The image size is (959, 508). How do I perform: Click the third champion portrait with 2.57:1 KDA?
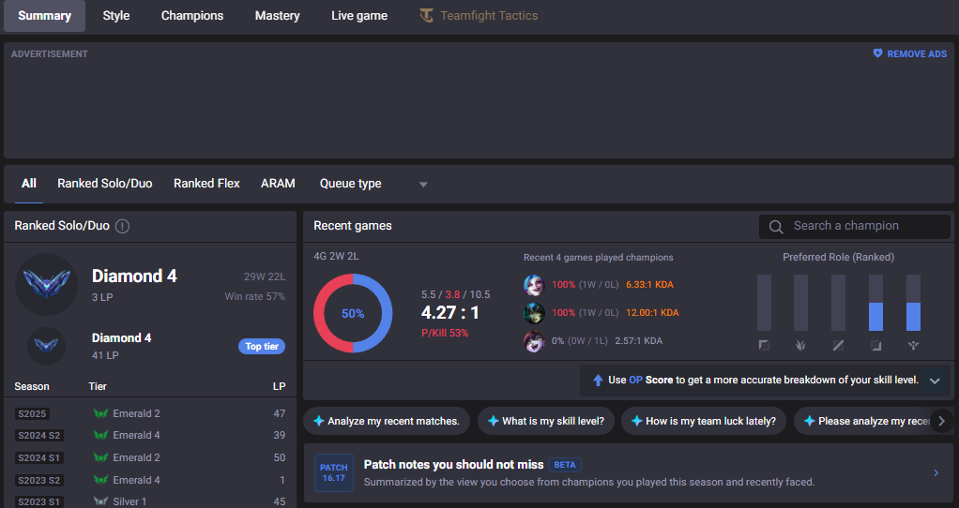click(x=534, y=341)
